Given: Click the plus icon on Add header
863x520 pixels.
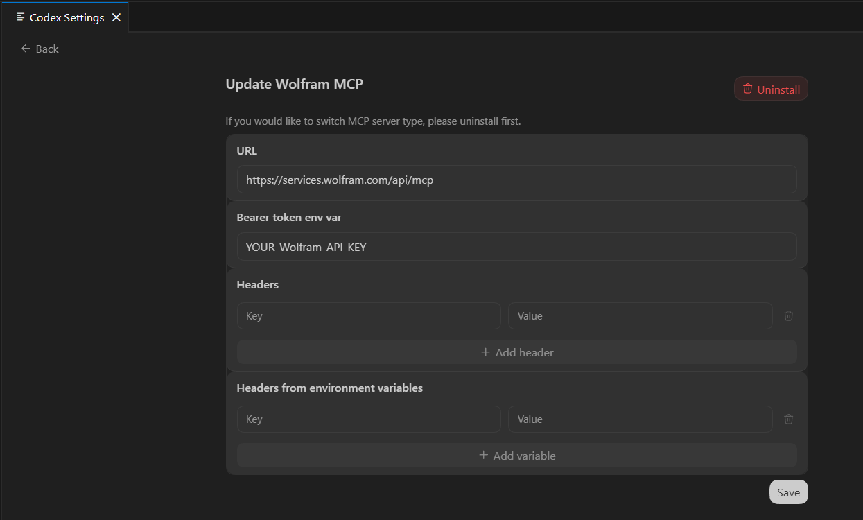Looking at the screenshot, I should click(x=485, y=352).
